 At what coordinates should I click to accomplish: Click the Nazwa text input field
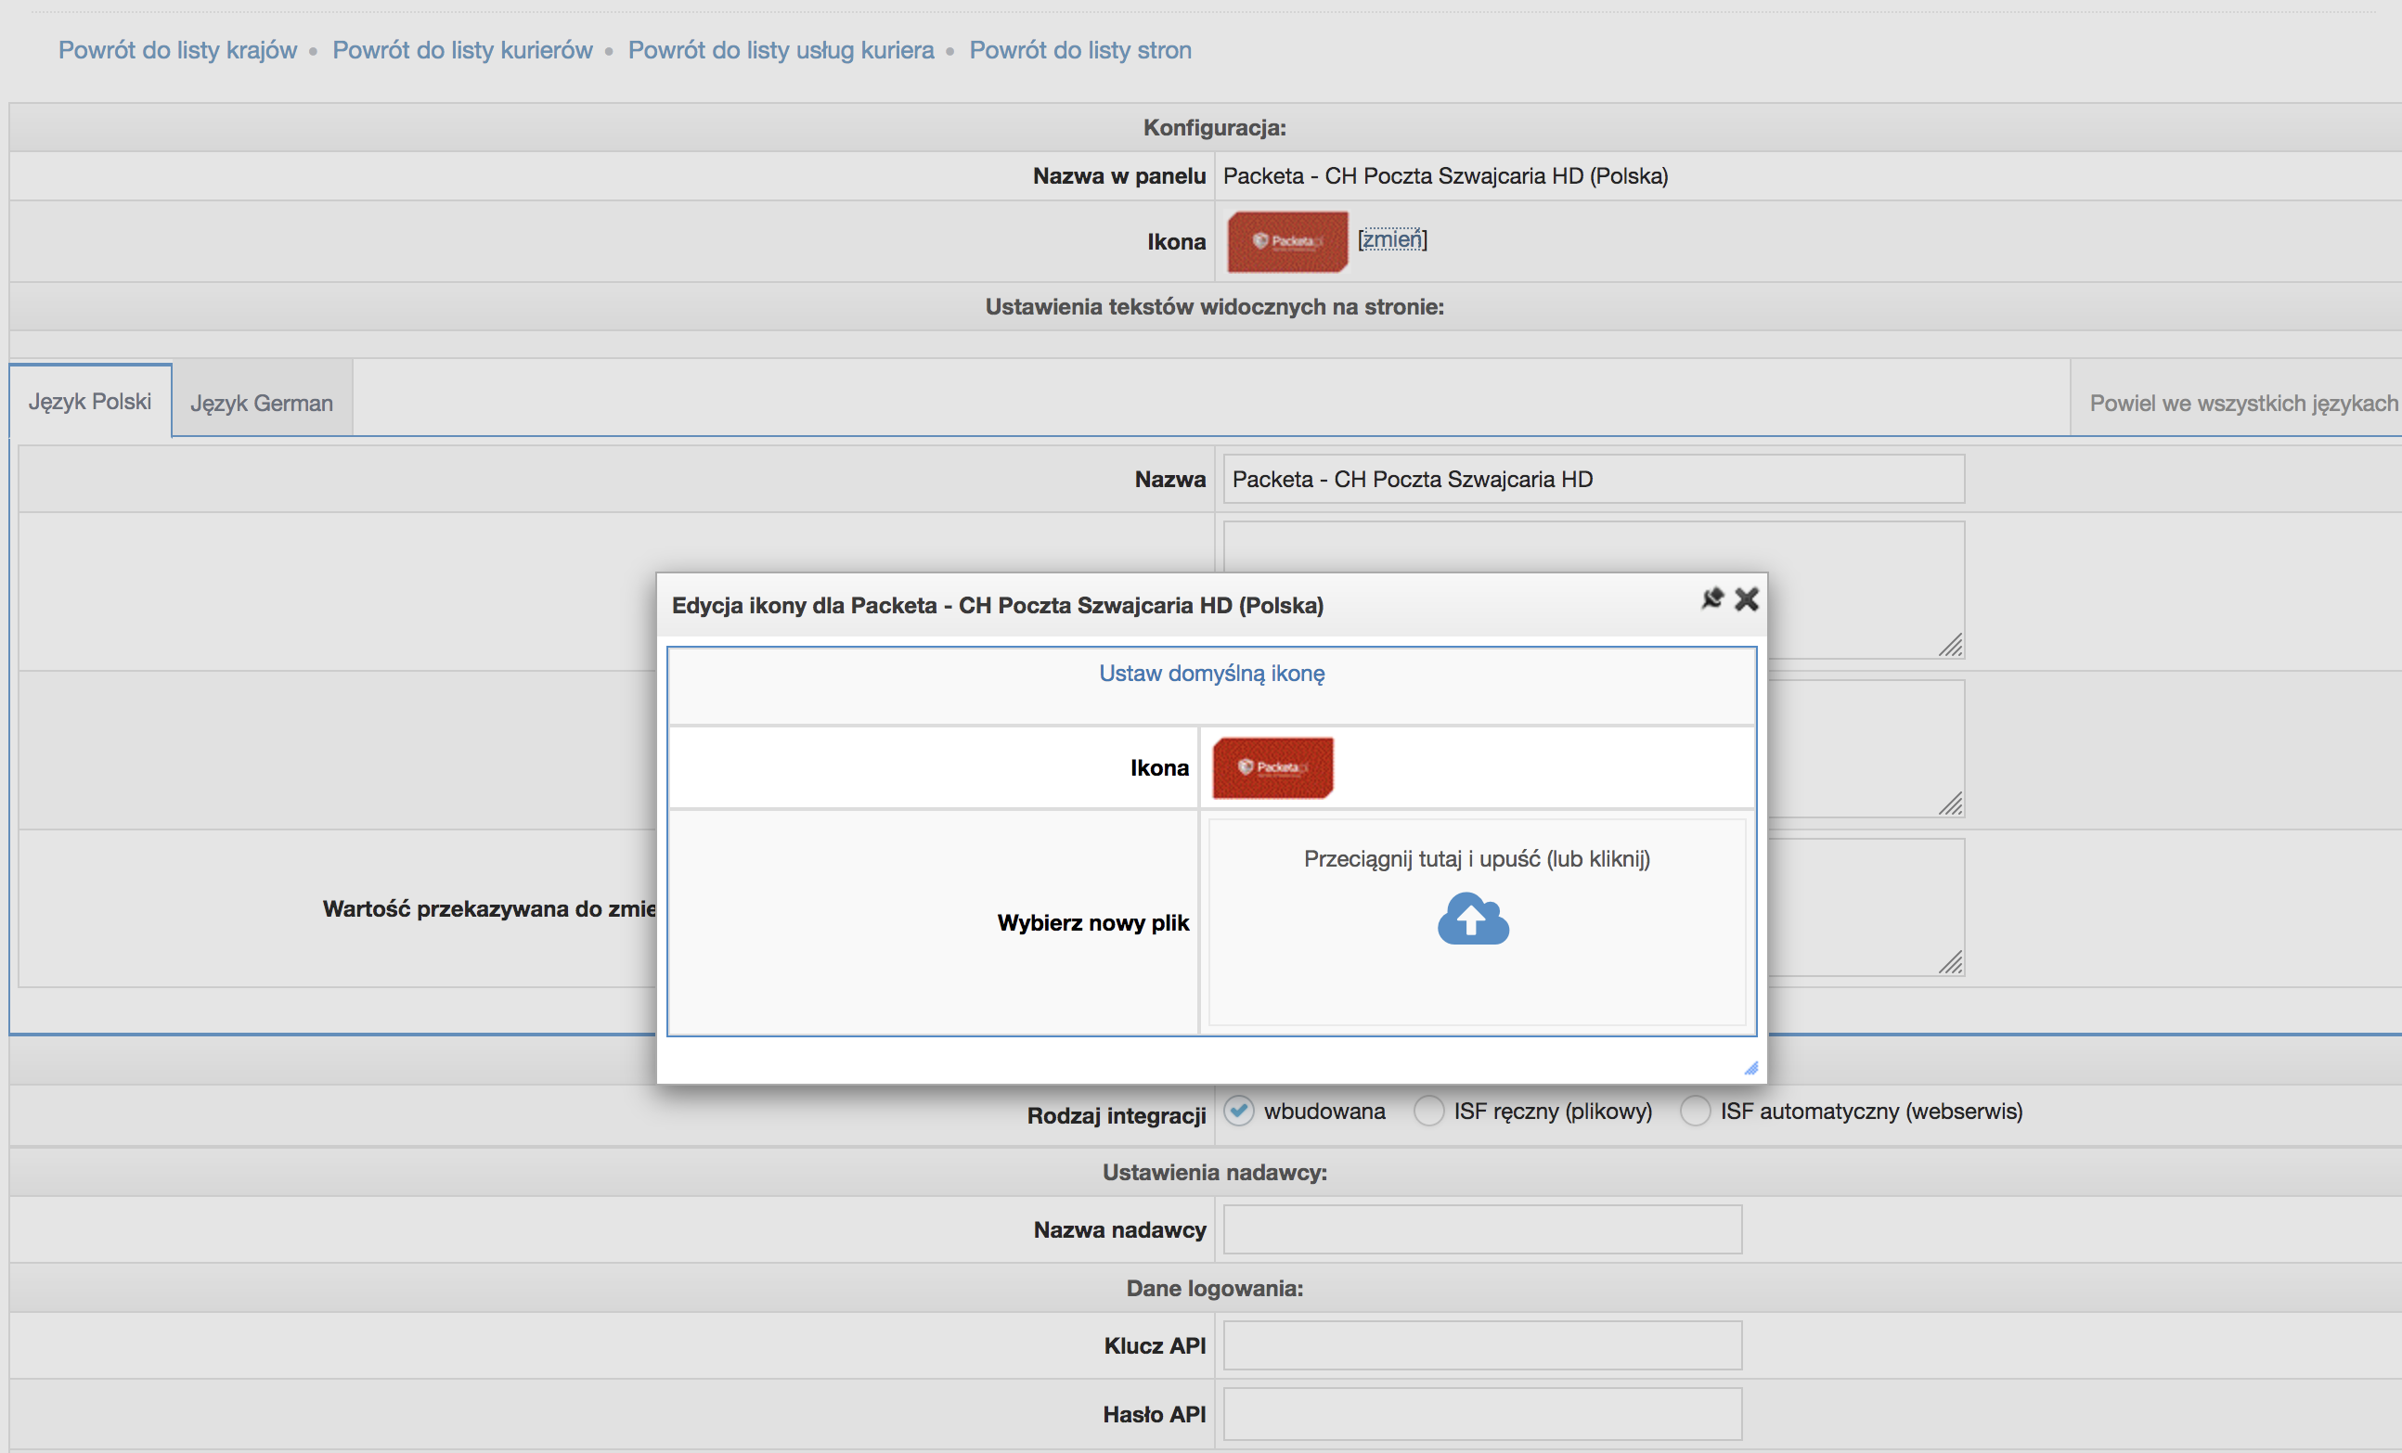pyautogui.click(x=1593, y=480)
